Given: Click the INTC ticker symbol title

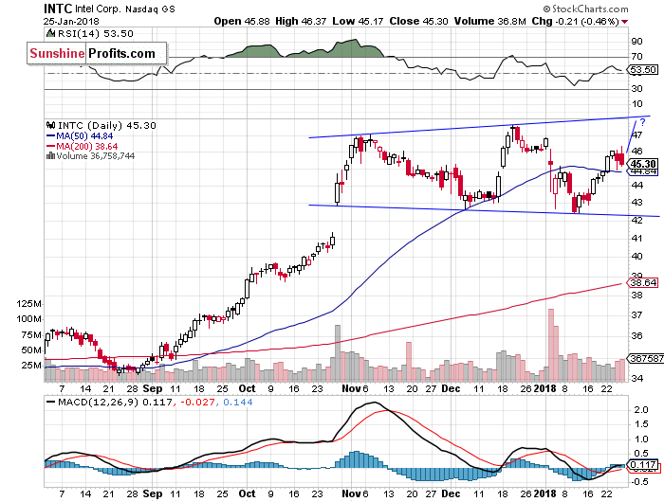Looking at the screenshot, I should (58, 8).
